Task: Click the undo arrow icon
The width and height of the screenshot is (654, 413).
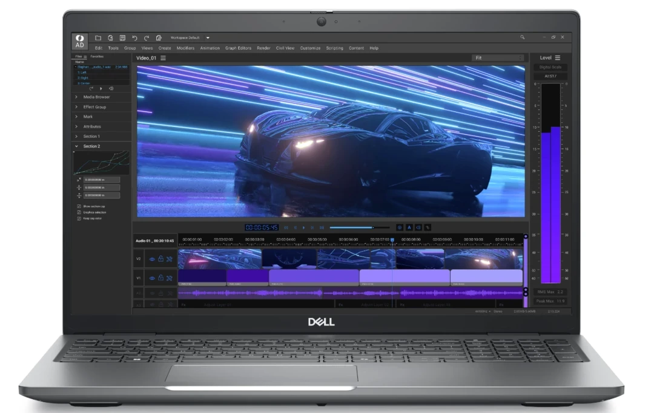Action: coord(134,37)
